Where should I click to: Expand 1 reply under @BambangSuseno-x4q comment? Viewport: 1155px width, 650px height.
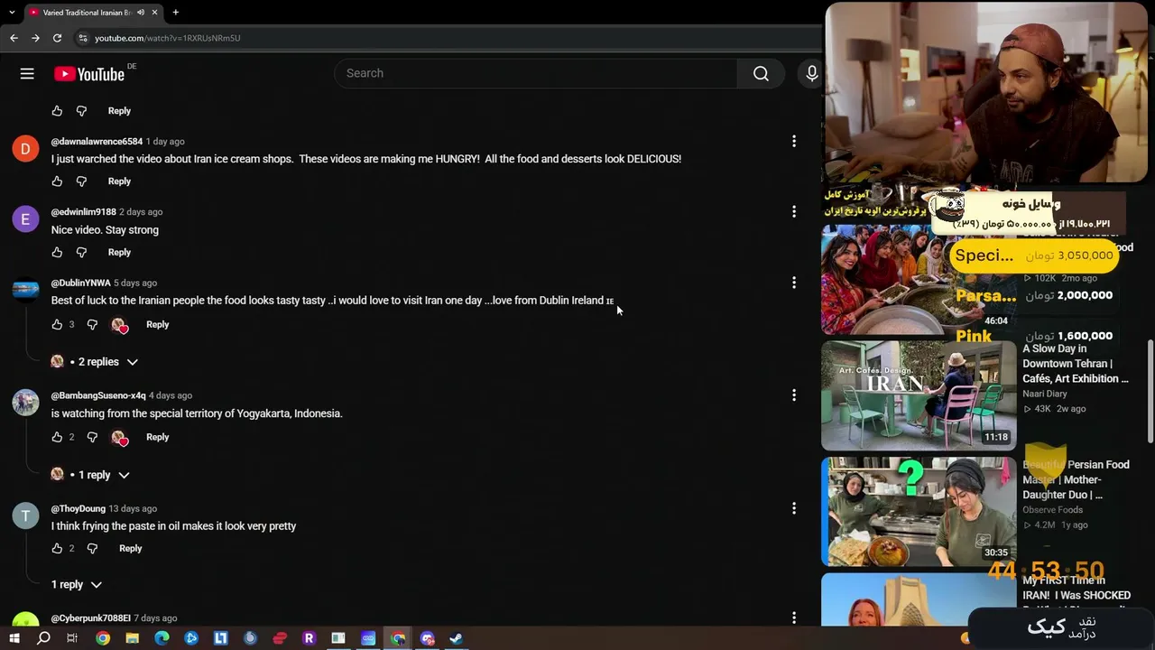click(x=91, y=475)
